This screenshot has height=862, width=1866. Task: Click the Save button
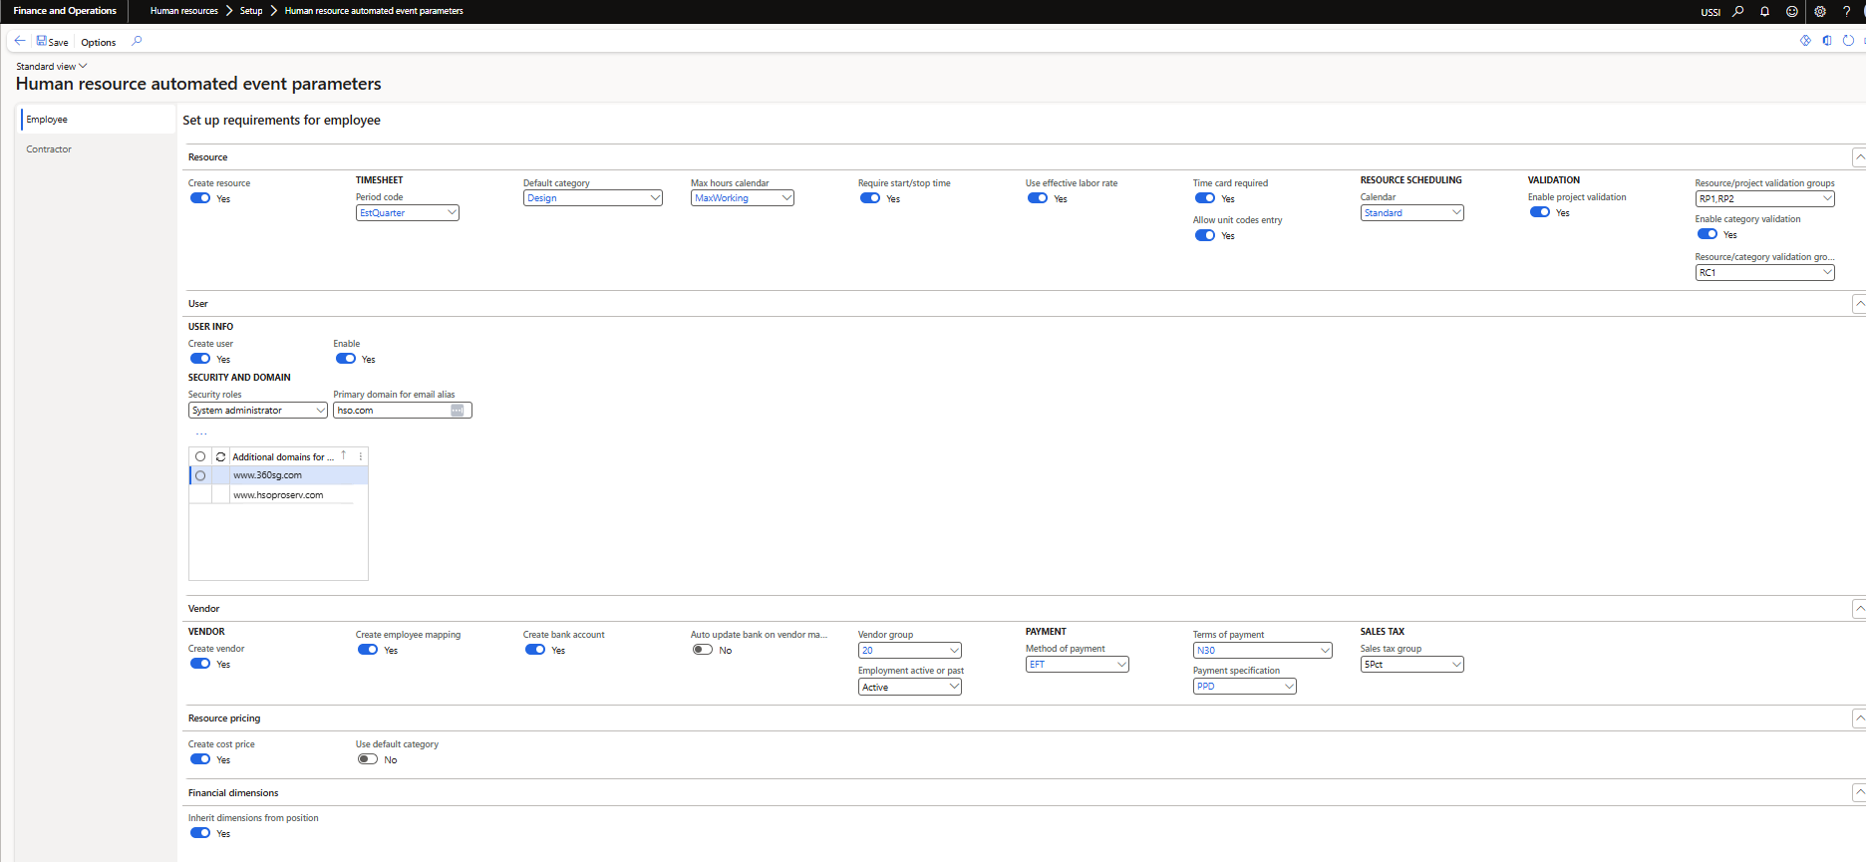click(53, 42)
